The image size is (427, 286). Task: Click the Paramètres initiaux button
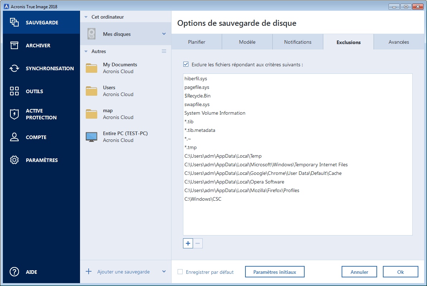274,272
